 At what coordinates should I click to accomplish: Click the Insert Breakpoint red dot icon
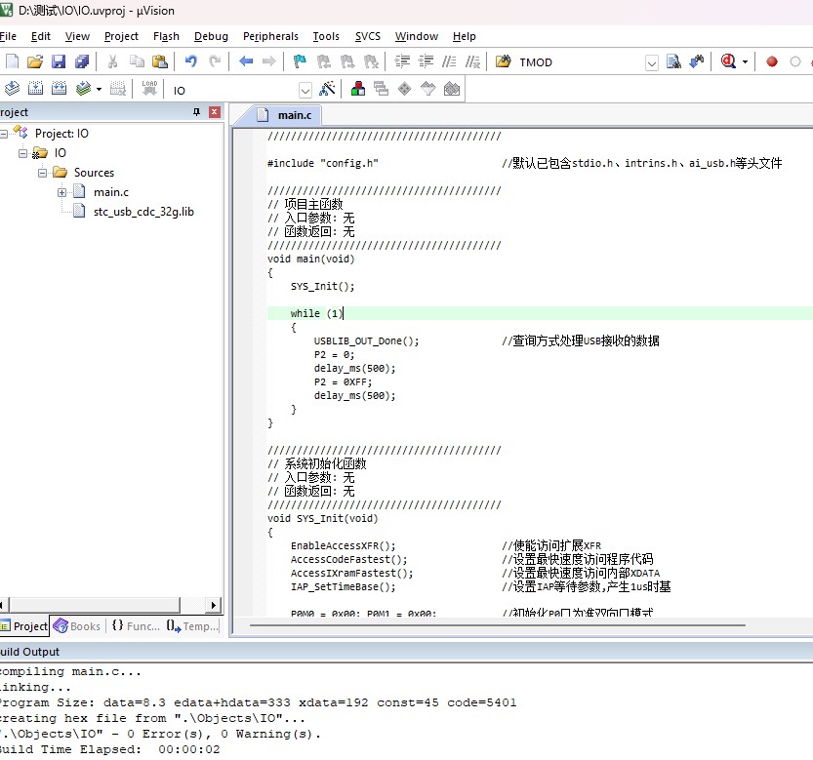tap(771, 61)
